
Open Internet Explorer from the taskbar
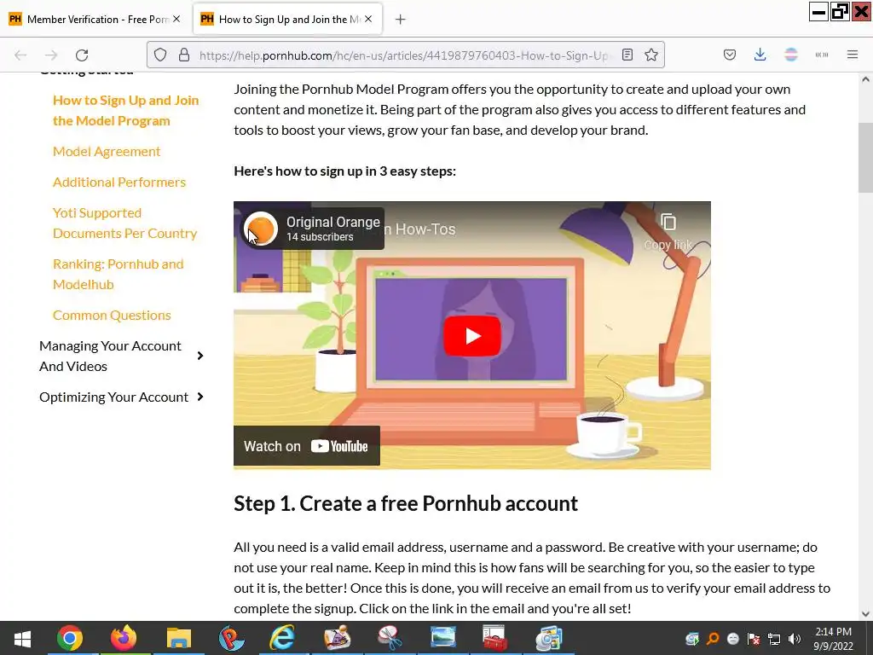282,638
